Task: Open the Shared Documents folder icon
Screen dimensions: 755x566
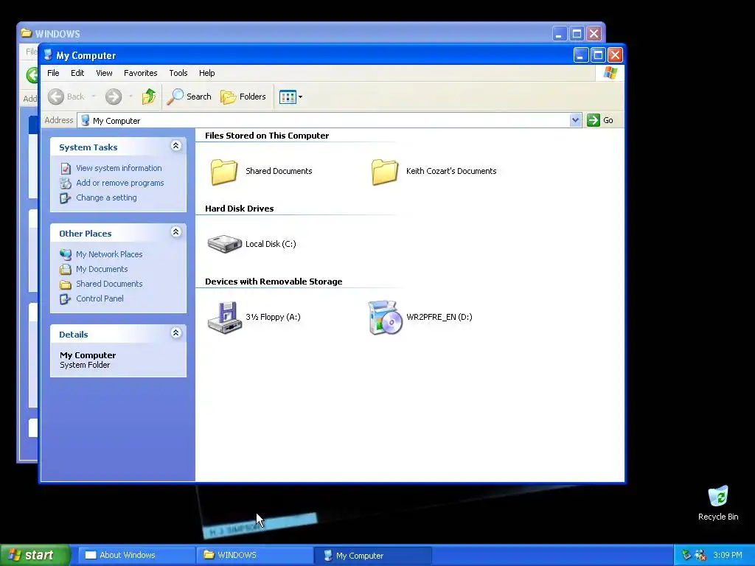Action: (x=224, y=171)
